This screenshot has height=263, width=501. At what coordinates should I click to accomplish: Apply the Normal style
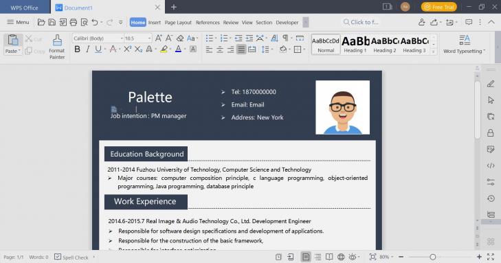326,45
